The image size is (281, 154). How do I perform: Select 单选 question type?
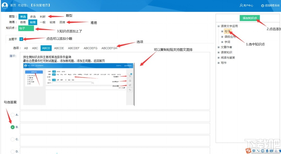23,17
